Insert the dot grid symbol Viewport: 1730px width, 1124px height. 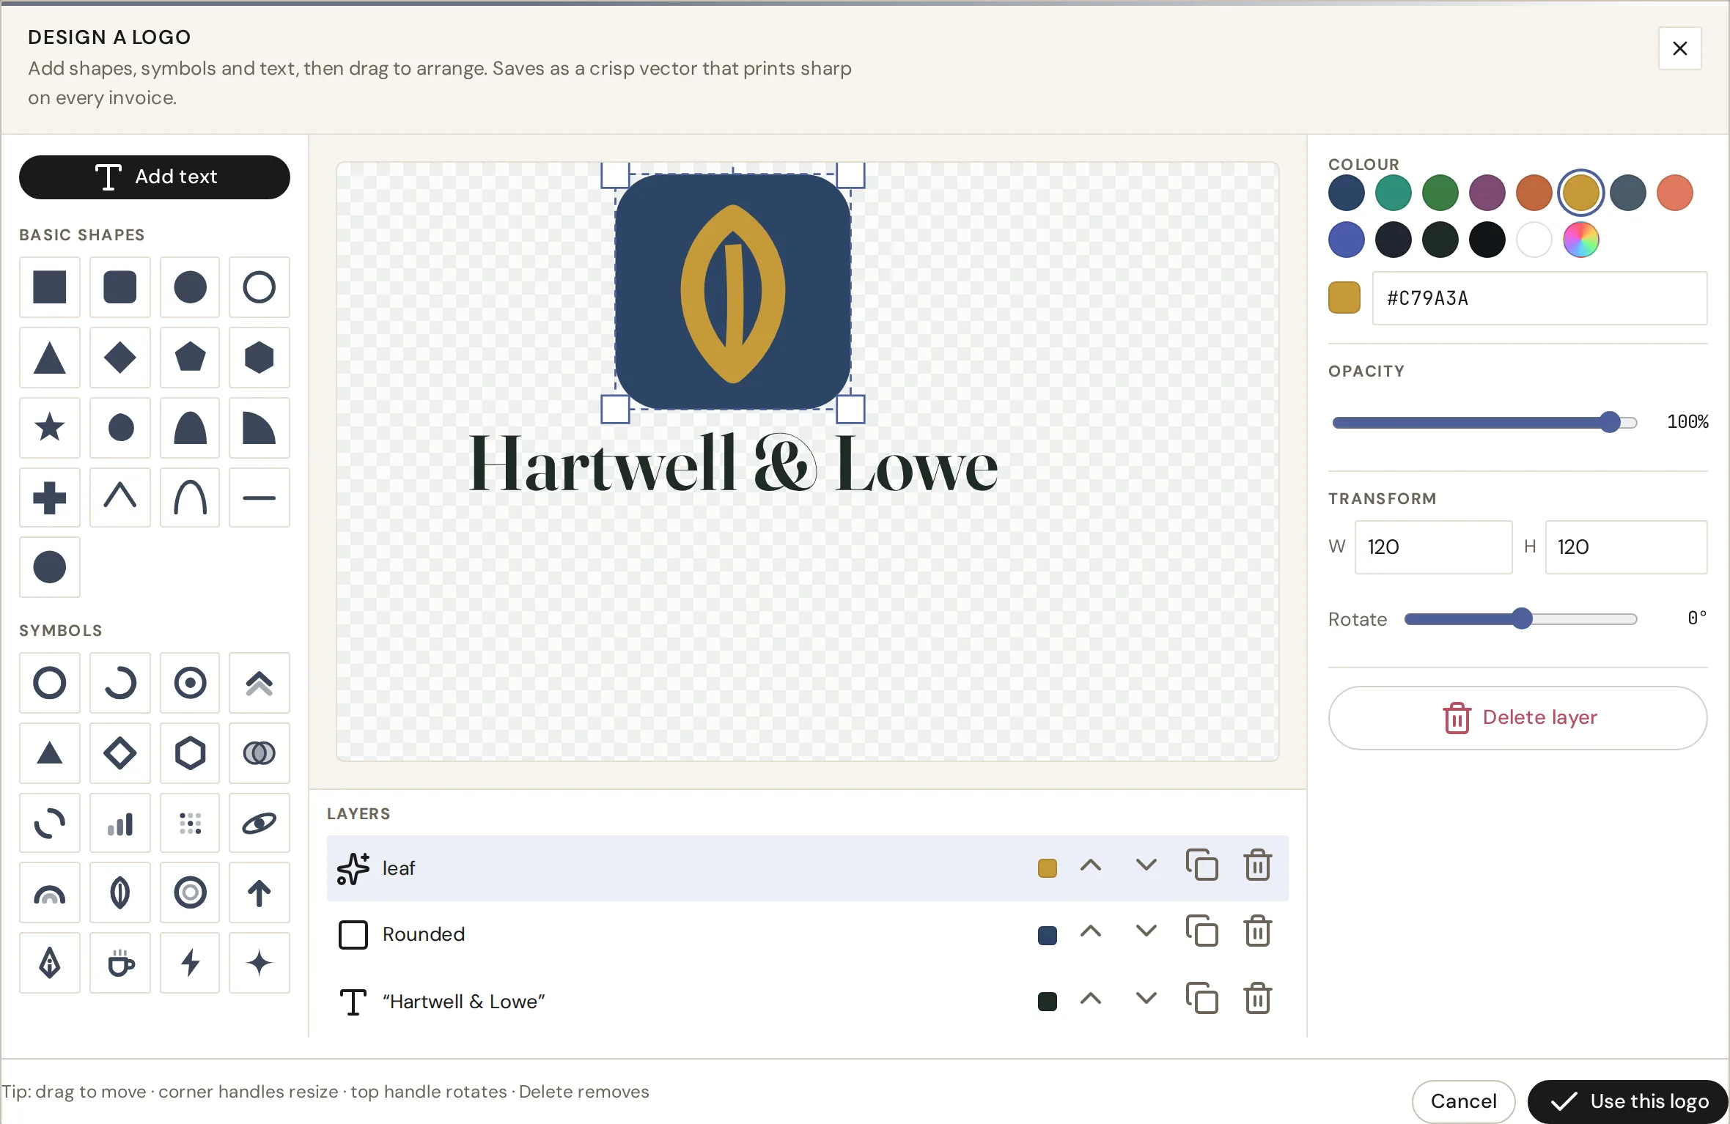pos(190,824)
